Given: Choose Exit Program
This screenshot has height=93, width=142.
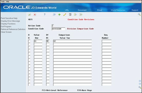Looking at the screenshot, I should click(6, 27).
